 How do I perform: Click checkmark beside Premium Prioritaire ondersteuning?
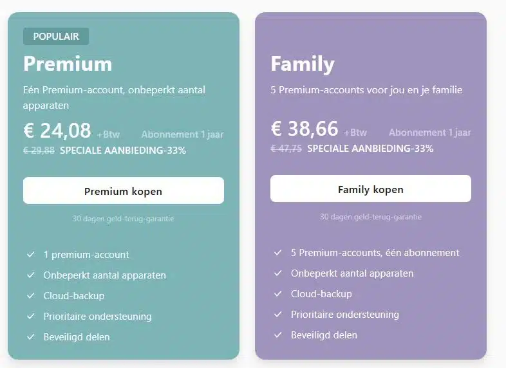(31, 317)
